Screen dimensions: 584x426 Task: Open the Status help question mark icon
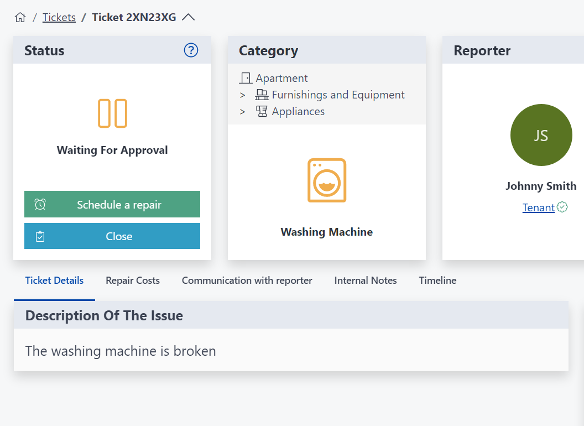(x=191, y=50)
